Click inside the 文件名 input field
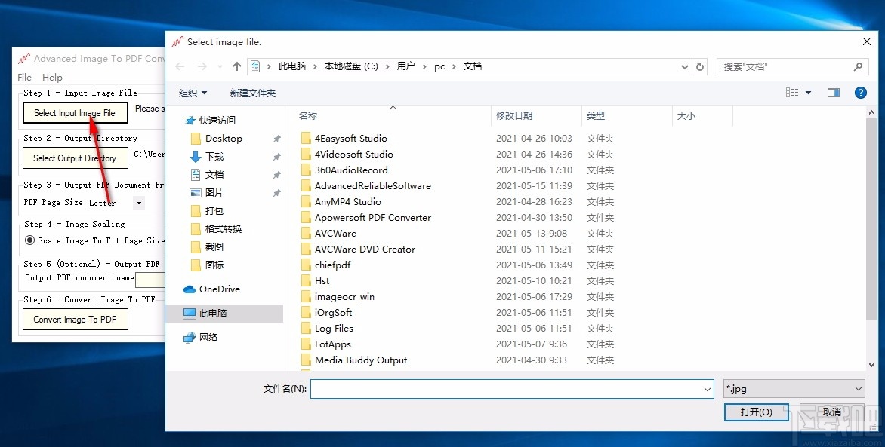The height and width of the screenshot is (447, 885). (510, 388)
